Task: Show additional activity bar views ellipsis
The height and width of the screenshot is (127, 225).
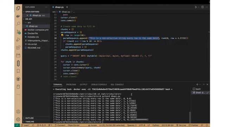Action: 18,95
